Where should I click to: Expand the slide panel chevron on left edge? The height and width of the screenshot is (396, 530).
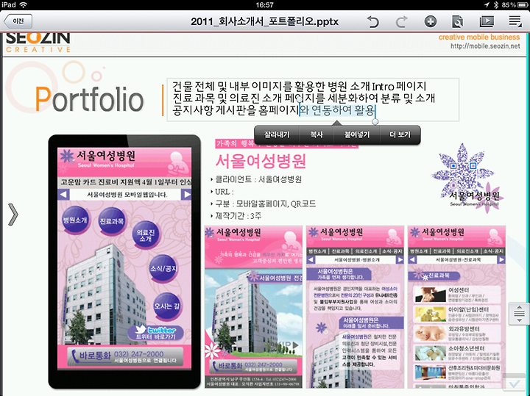[x=13, y=215]
